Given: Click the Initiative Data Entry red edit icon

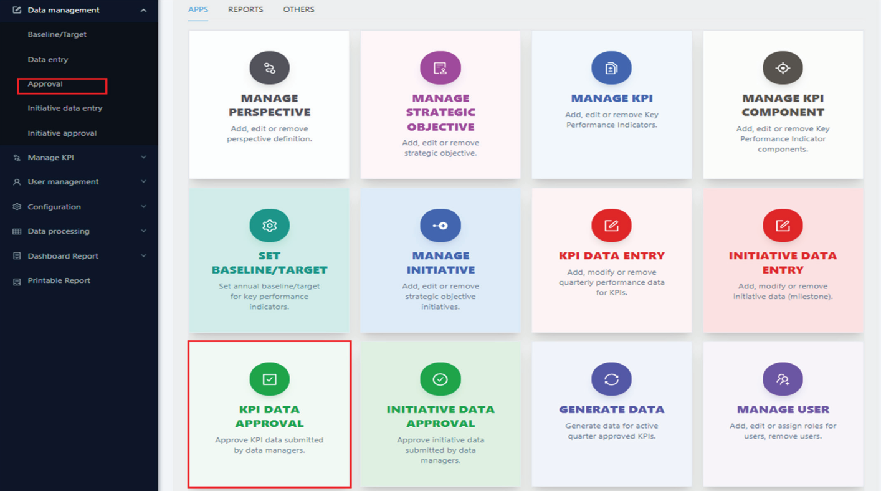Looking at the screenshot, I should pyautogui.click(x=783, y=226).
